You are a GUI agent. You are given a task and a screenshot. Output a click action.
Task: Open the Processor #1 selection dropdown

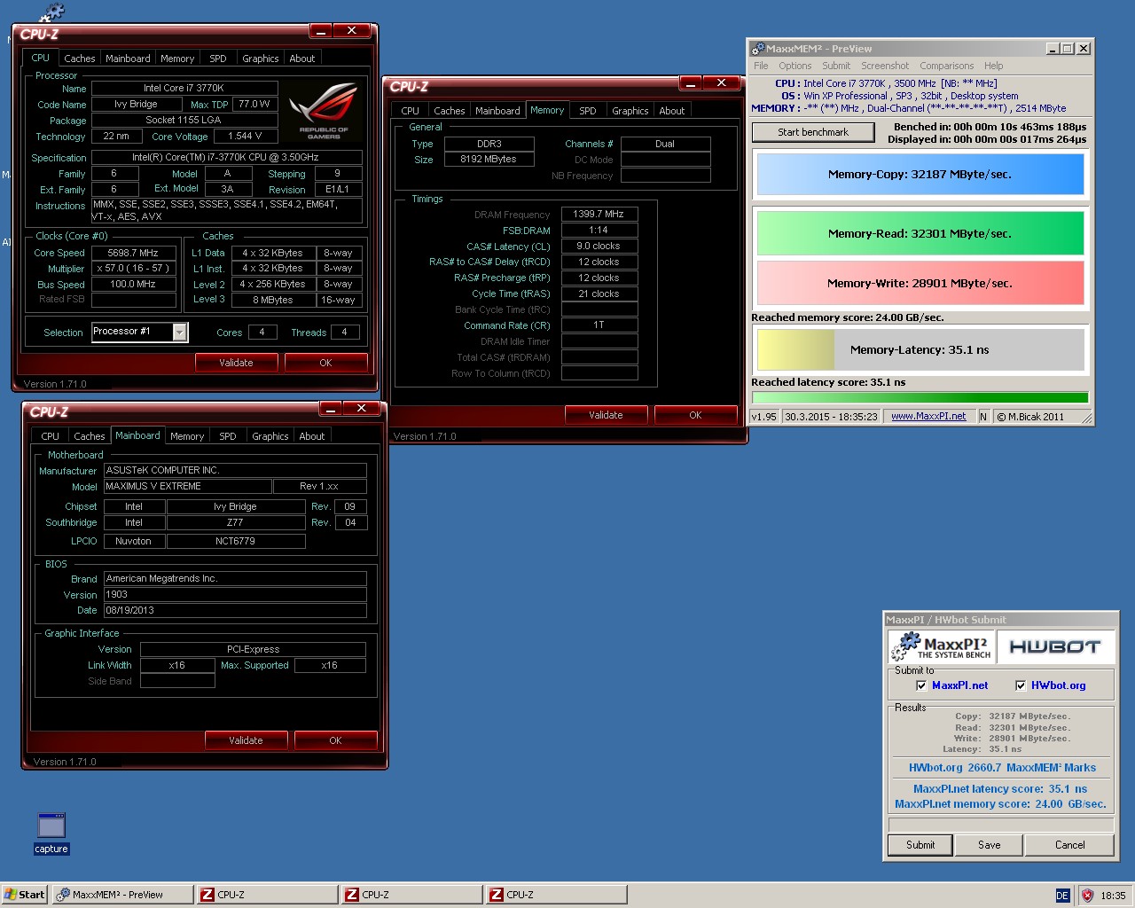pyautogui.click(x=179, y=333)
